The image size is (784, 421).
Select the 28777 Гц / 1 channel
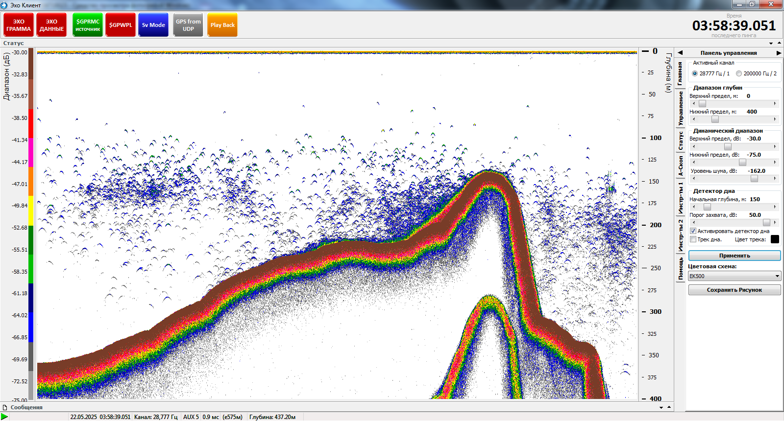point(695,73)
